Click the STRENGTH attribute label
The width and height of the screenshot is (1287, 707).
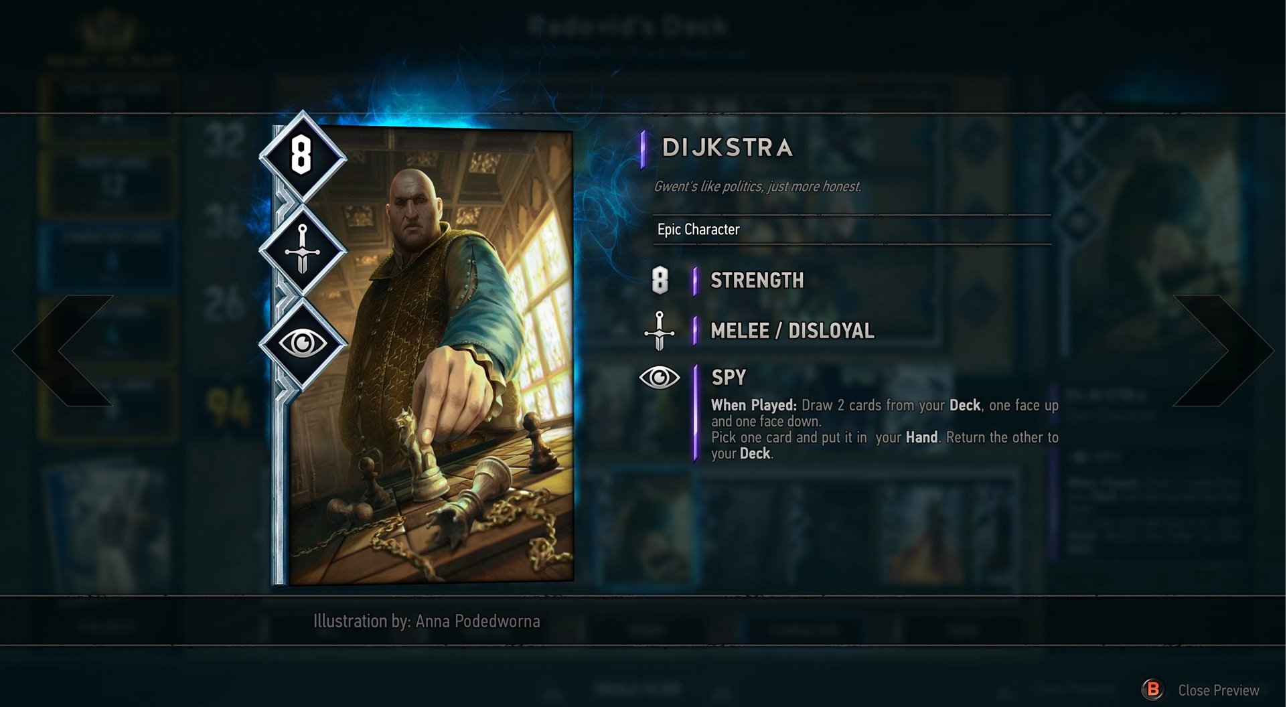(757, 280)
